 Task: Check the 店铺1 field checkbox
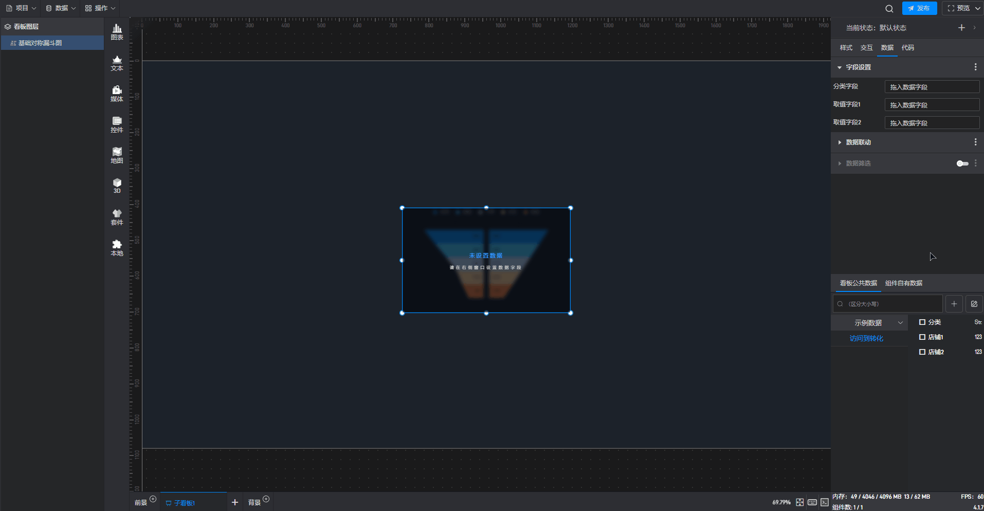click(x=922, y=337)
